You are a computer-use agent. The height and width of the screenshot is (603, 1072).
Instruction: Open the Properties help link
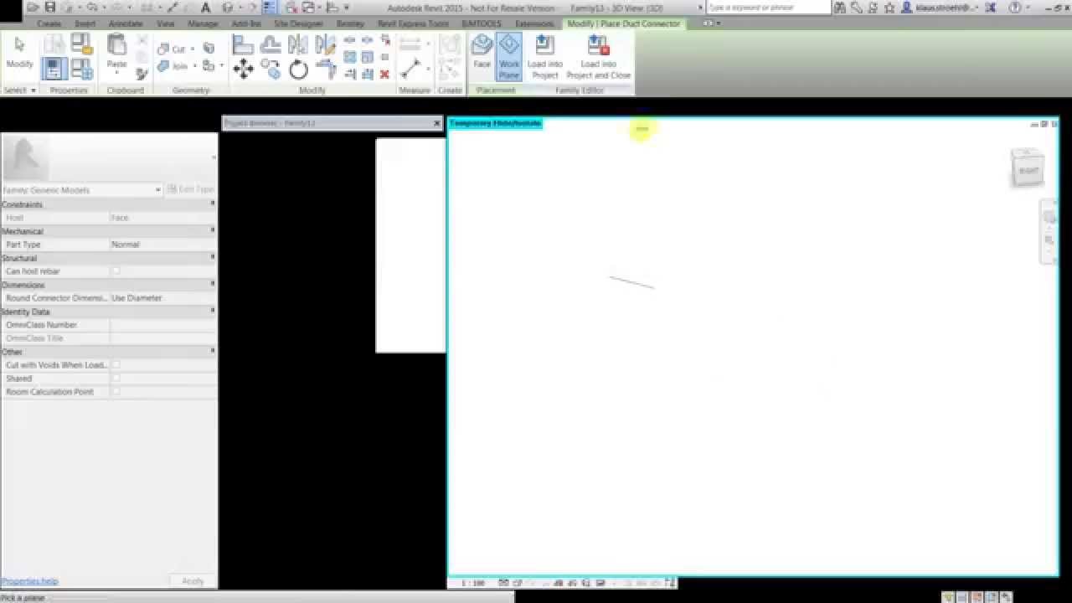[x=29, y=581]
